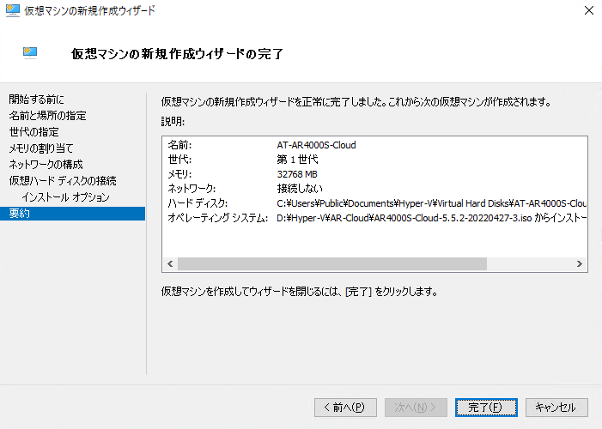Click the disabled 次へ(N) button
The height and width of the screenshot is (429, 602).
416,408
